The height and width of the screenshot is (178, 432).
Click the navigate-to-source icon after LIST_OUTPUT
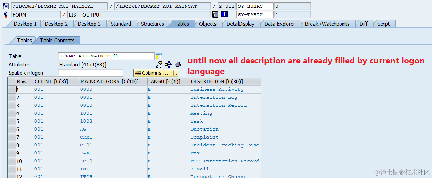[x=215, y=15]
